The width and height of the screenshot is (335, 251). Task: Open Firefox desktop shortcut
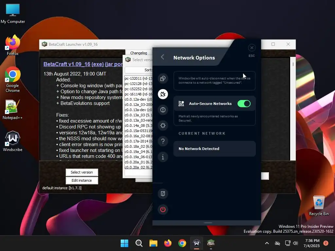tap(13, 45)
